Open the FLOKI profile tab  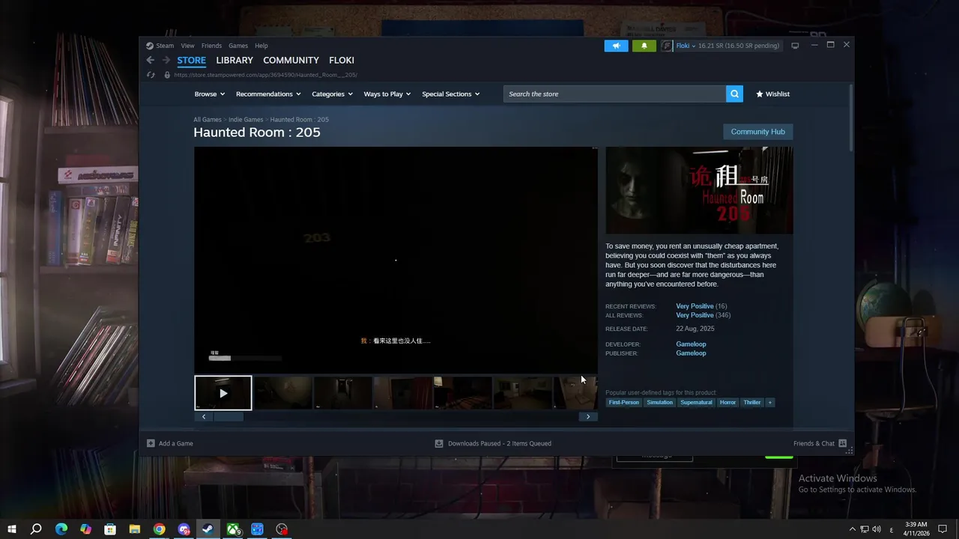coord(342,60)
